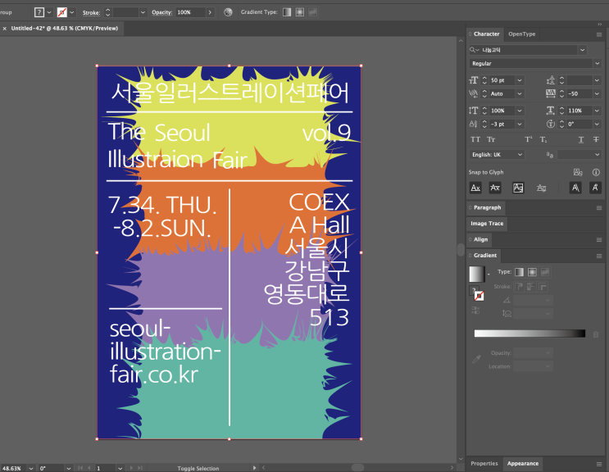Click the fill swatch with question mark
609x472 pixels.
[x=39, y=12]
